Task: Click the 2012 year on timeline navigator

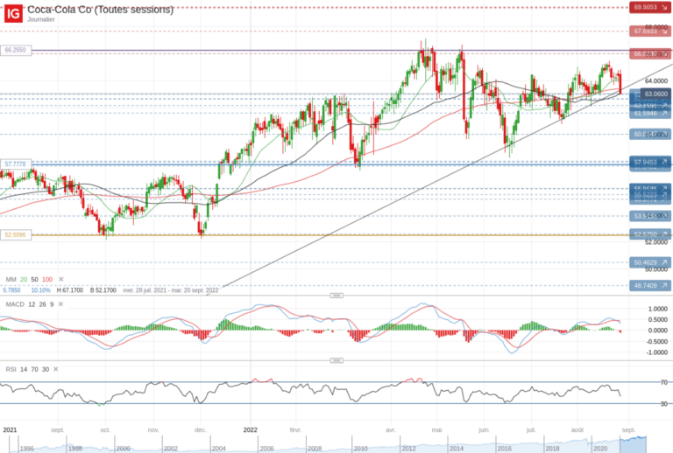Action: pyautogui.click(x=408, y=447)
